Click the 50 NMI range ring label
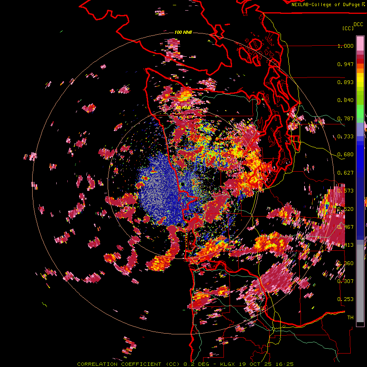 click(183, 108)
